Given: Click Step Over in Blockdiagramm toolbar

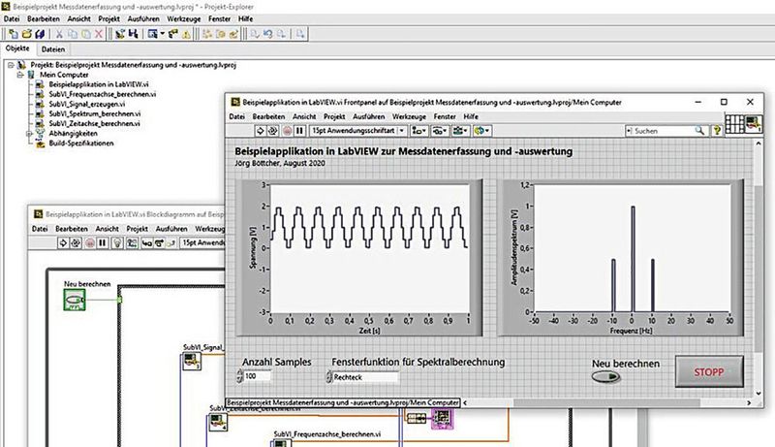Looking at the screenshot, I should click(x=159, y=242).
